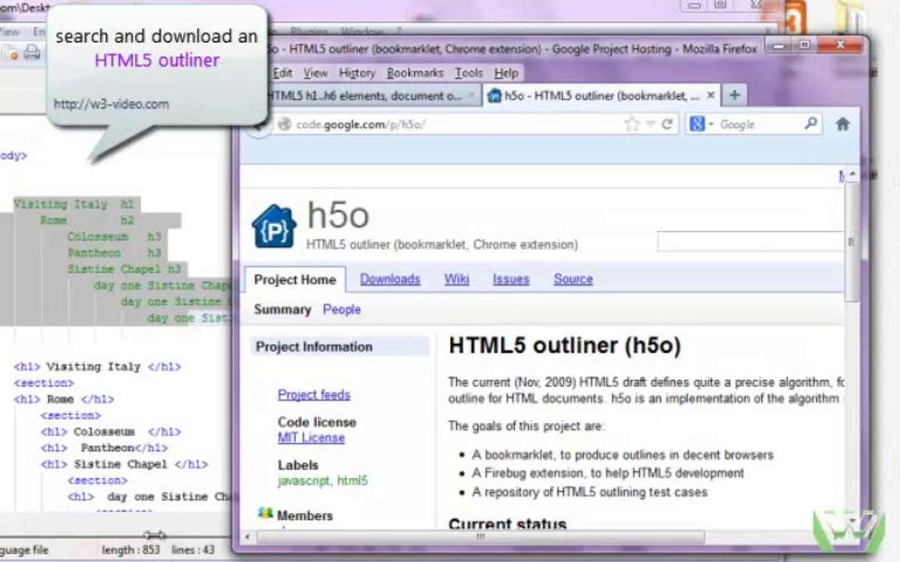Click the horizontal scrollbar left arrow

pyautogui.click(x=248, y=537)
